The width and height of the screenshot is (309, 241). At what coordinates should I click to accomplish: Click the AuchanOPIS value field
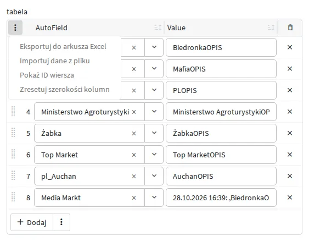click(x=221, y=176)
